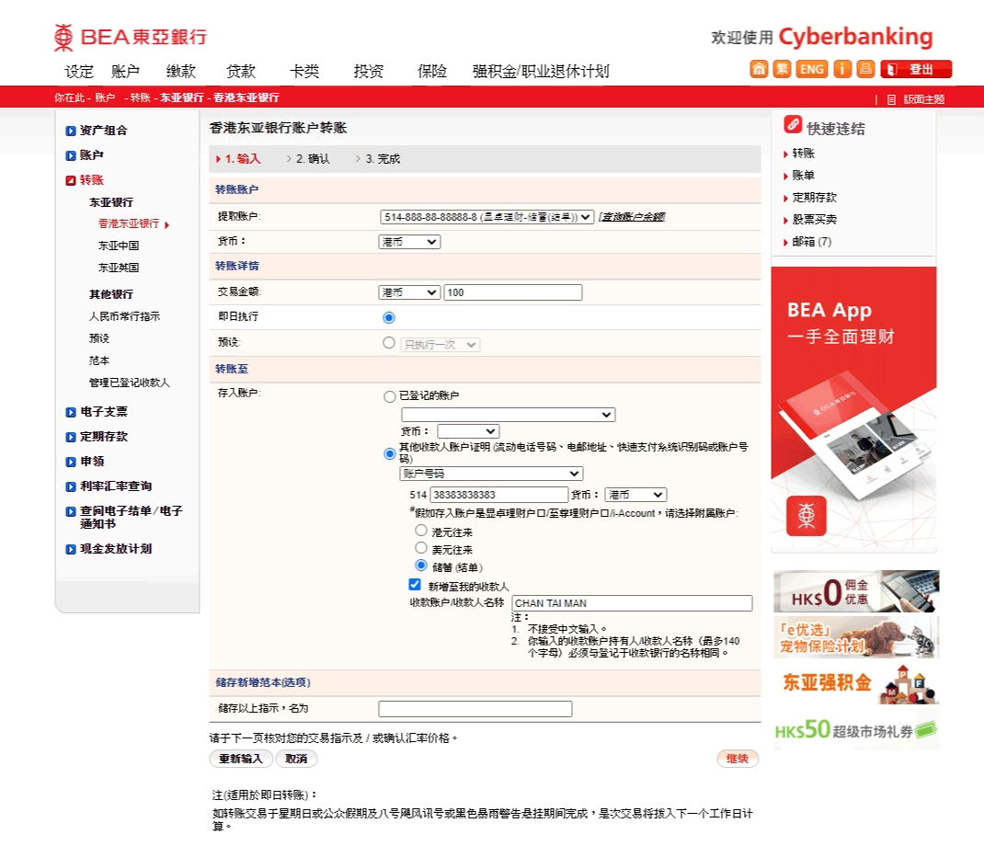Viewport: 984px width, 846px height.
Task: Open the 版面主题 theme option
Action: click(x=923, y=99)
